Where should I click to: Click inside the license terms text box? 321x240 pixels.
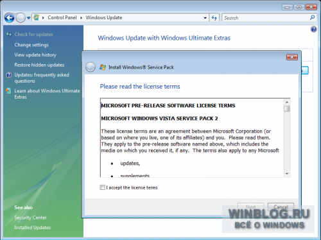(192, 138)
